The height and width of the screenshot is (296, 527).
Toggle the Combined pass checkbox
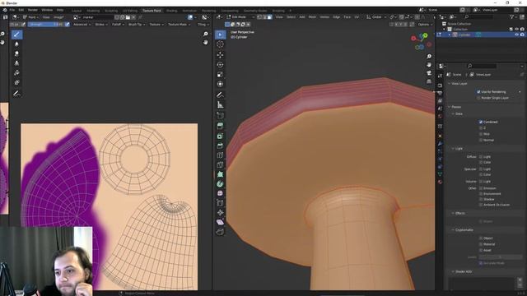481,122
